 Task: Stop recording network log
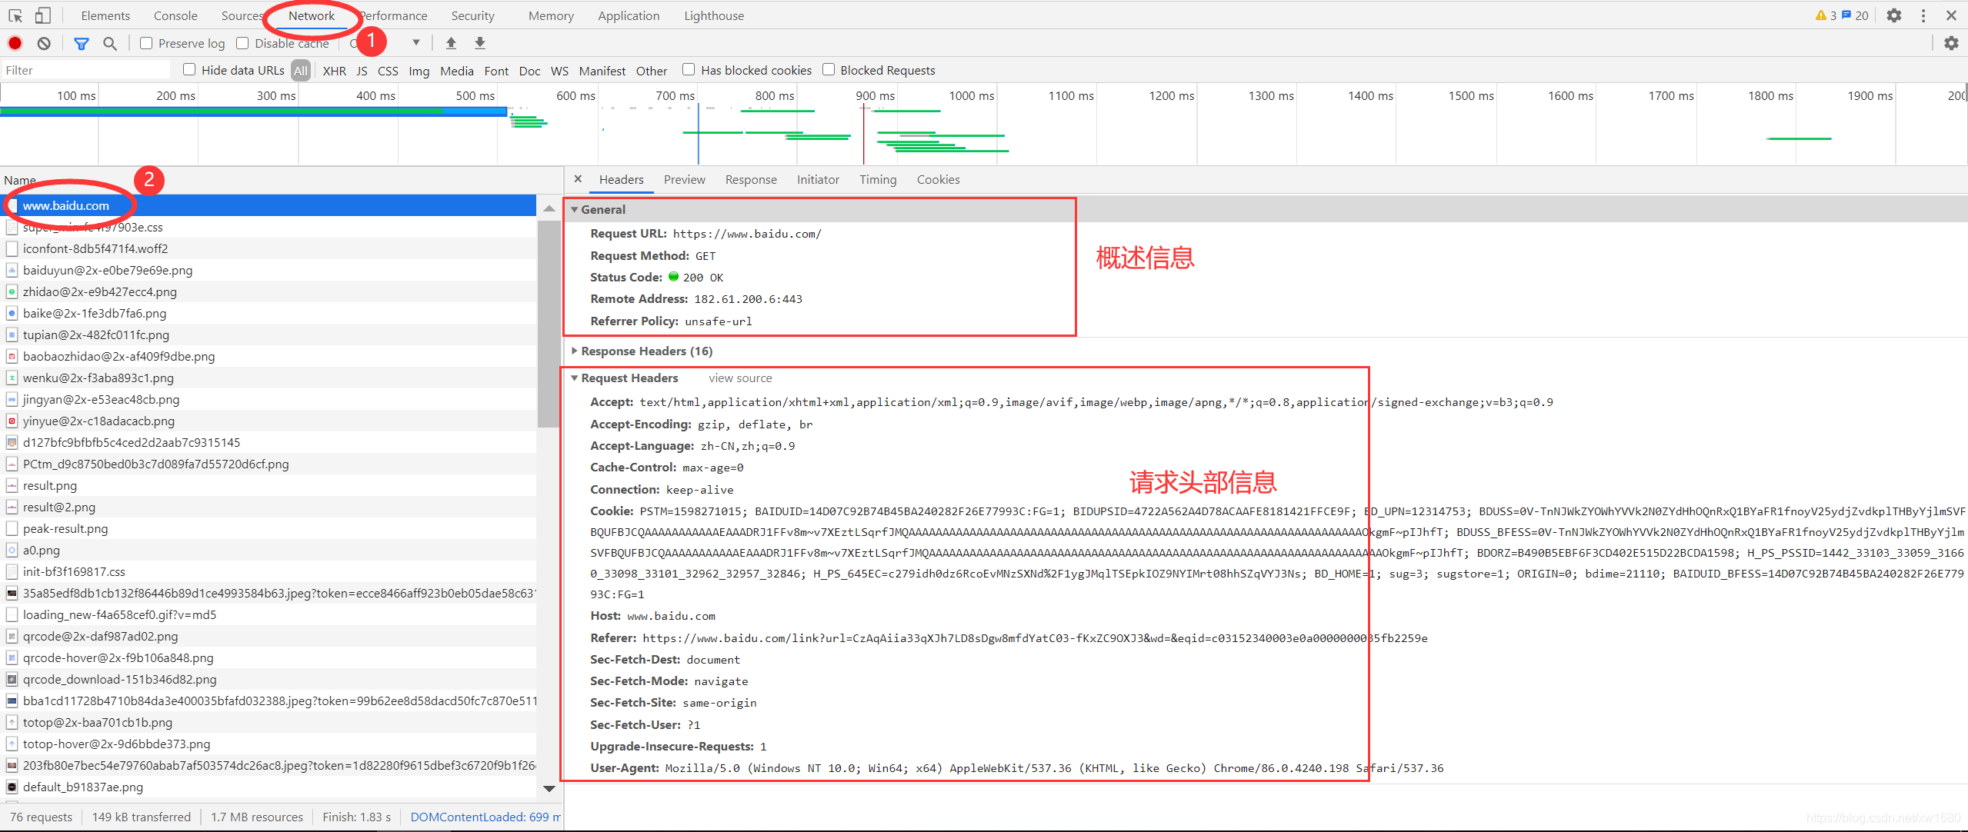coord(15,43)
